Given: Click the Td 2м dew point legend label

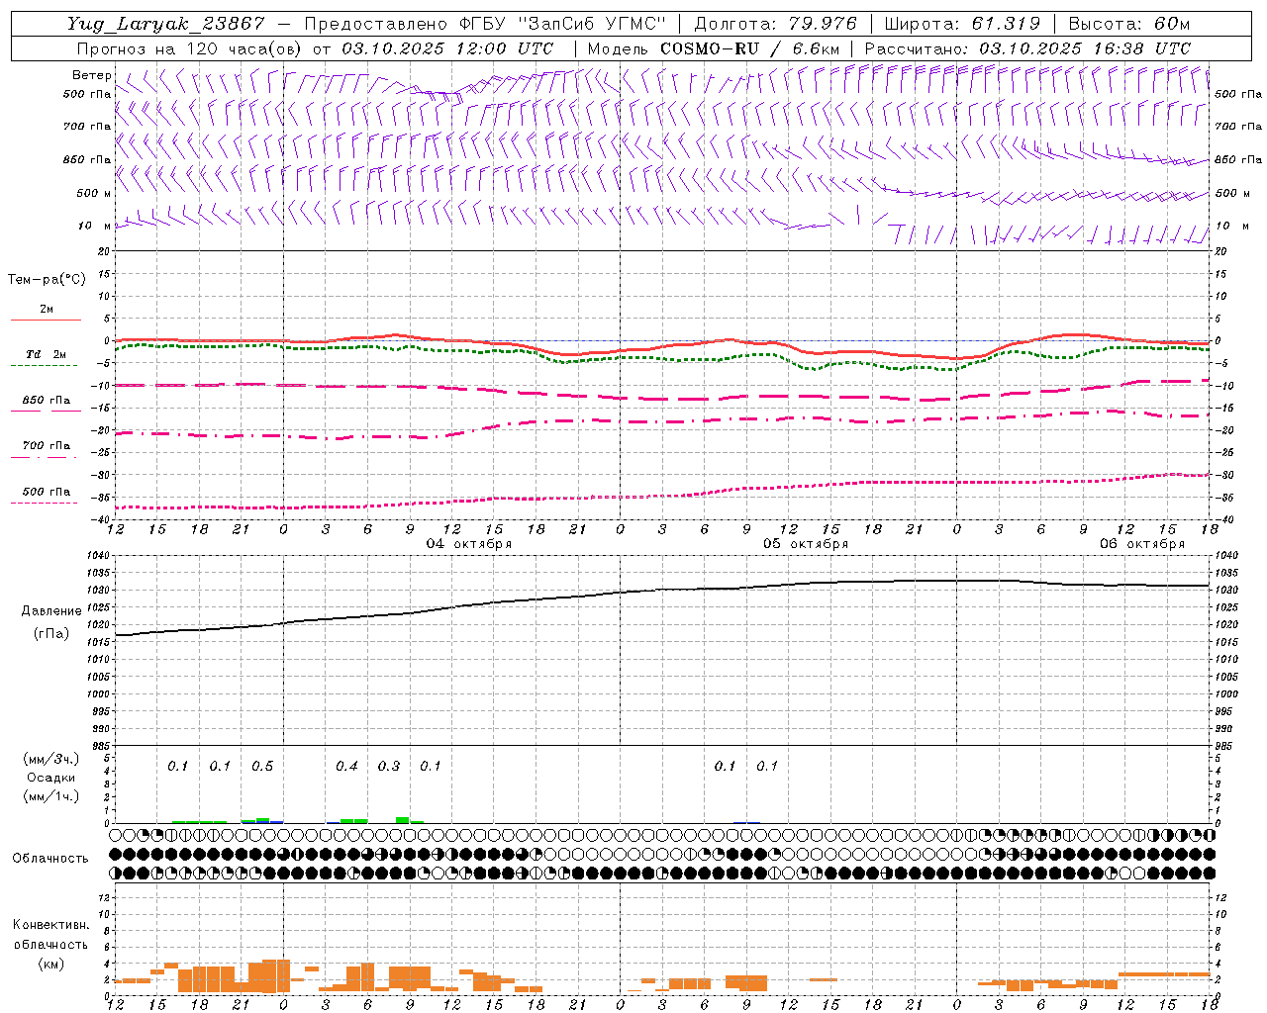Looking at the screenshot, I should tap(47, 354).
